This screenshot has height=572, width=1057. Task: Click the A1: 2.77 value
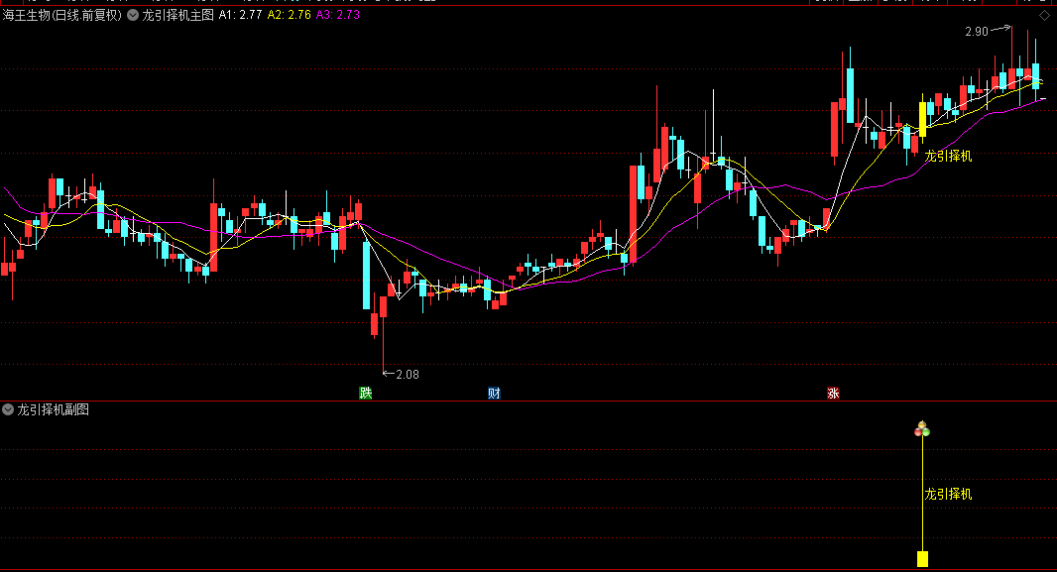click(241, 15)
